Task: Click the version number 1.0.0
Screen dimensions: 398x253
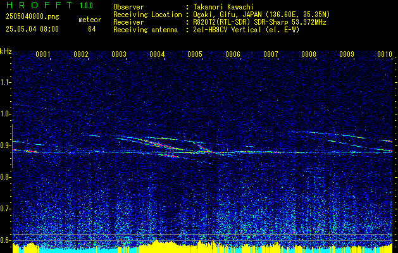Action: tap(86, 6)
